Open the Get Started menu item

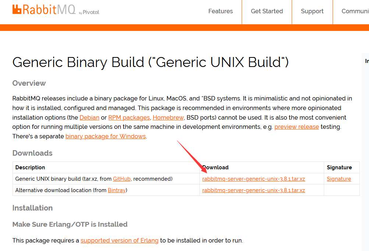click(x=266, y=11)
